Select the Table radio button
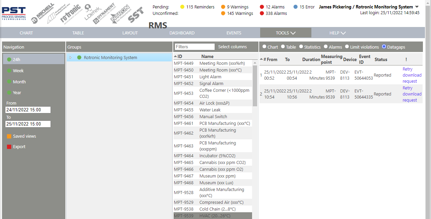The height and width of the screenshot is (219, 431). click(283, 47)
